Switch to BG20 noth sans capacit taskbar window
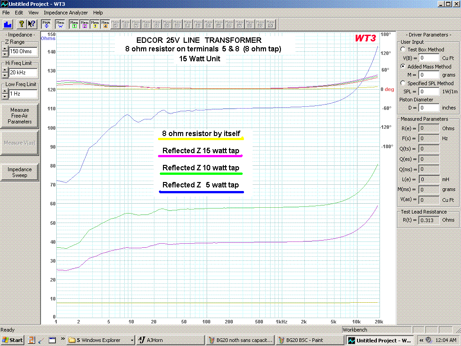The width and height of the screenshot is (461, 346). [240, 340]
